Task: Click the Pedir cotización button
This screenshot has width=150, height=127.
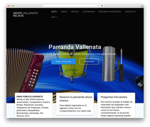Action: pos(64,62)
